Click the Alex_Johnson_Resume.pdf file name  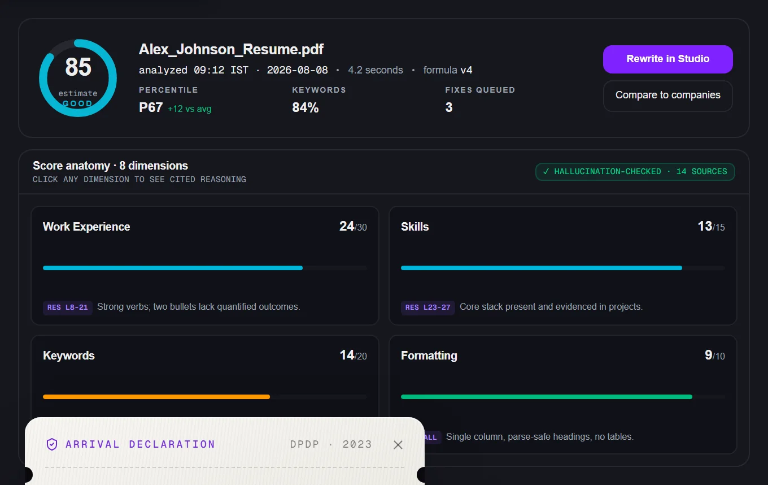click(232, 49)
